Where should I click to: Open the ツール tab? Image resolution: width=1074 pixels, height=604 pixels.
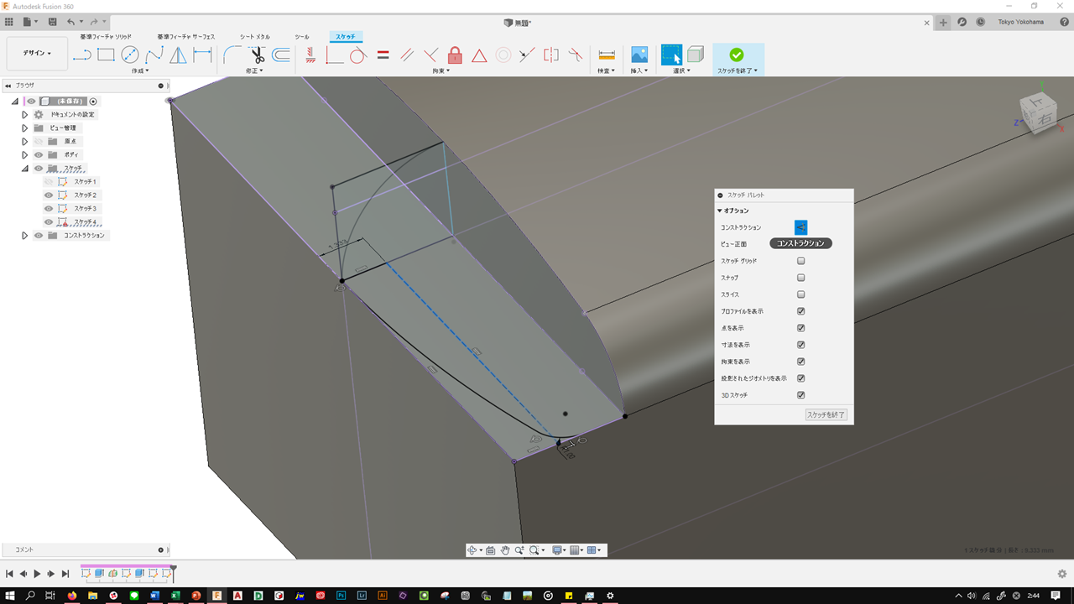pos(301,37)
